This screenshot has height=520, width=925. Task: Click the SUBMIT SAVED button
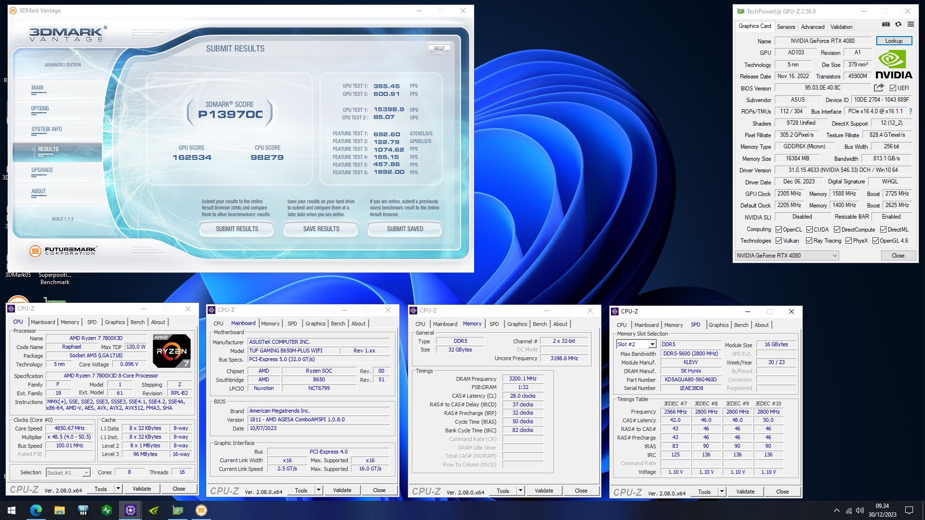click(405, 229)
